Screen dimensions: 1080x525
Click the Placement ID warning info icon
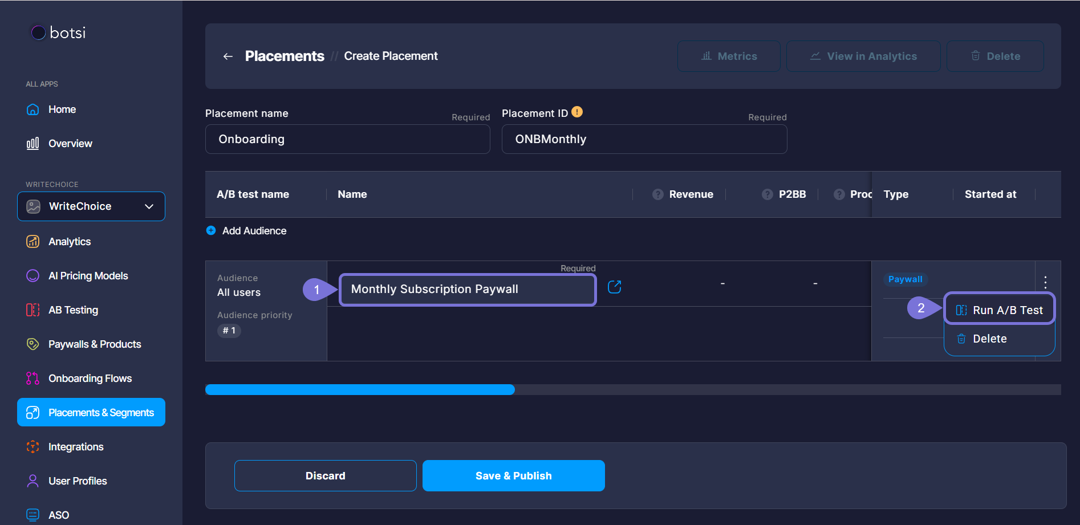[x=577, y=112]
